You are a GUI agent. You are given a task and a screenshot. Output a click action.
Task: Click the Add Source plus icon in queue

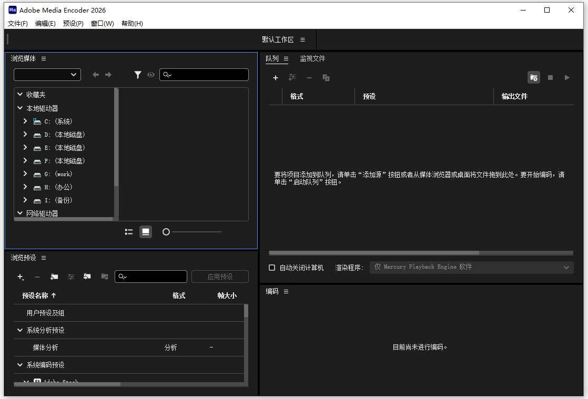click(x=276, y=77)
